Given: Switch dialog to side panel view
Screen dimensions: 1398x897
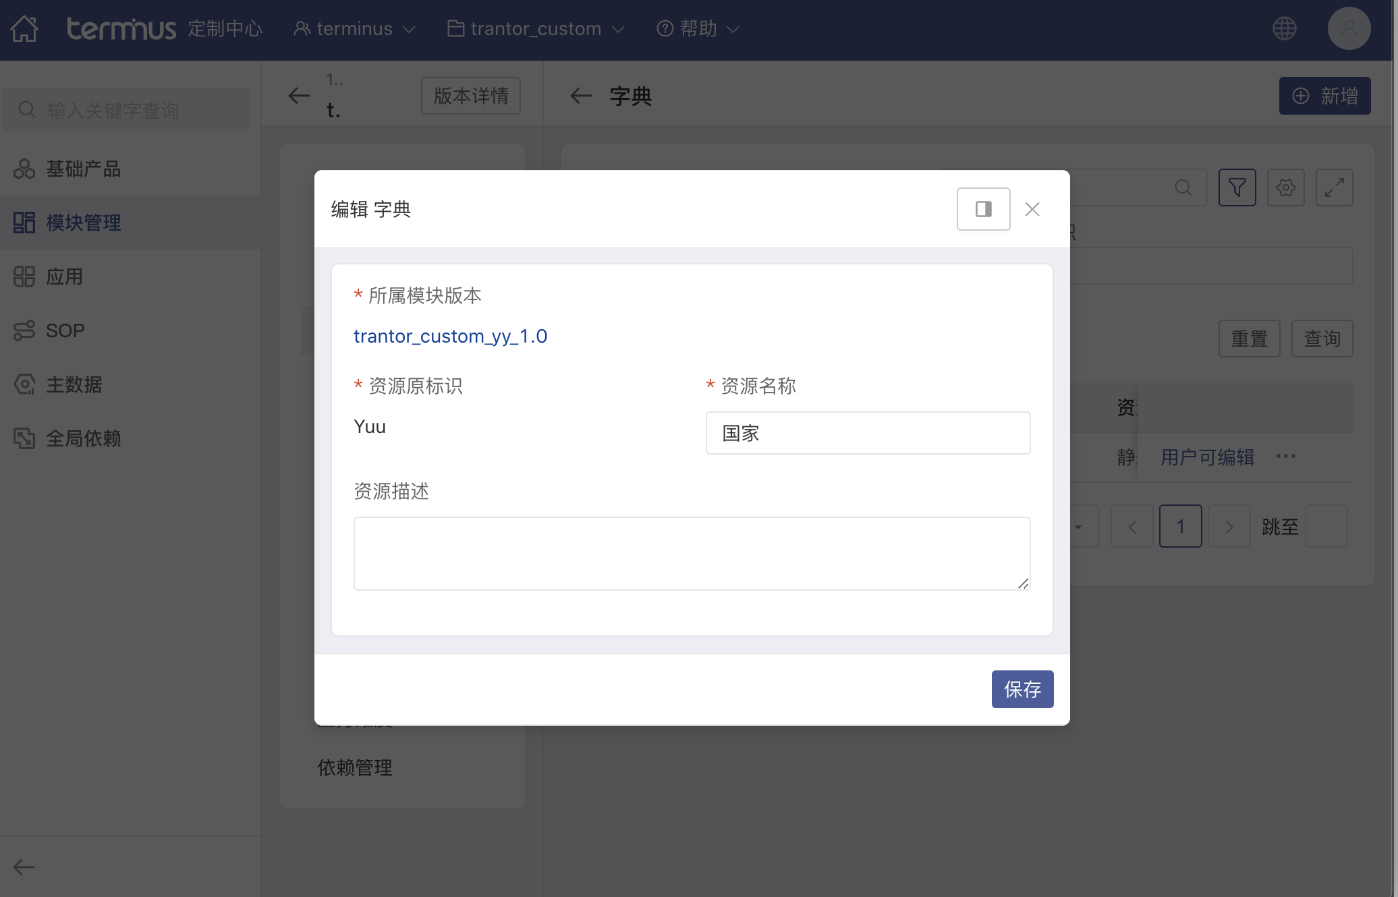Looking at the screenshot, I should point(984,209).
